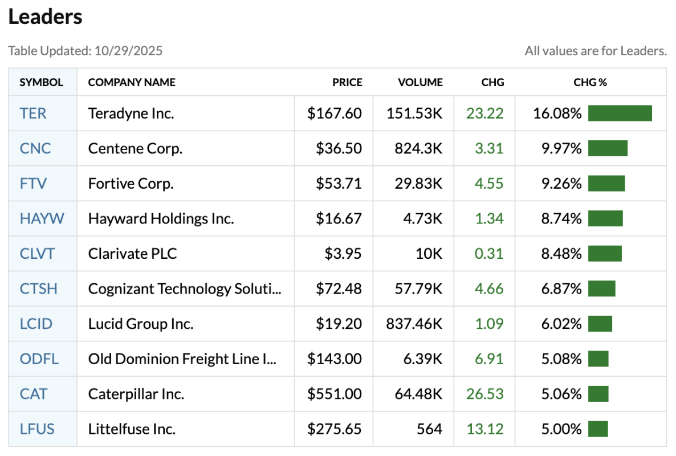Sort by the SYMBOL column header
Image resolution: width=676 pixels, height=456 pixels.
pyautogui.click(x=42, y=83)
